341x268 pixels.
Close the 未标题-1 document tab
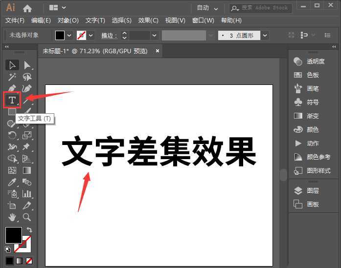pyautogui.click(x=158, y=51)
